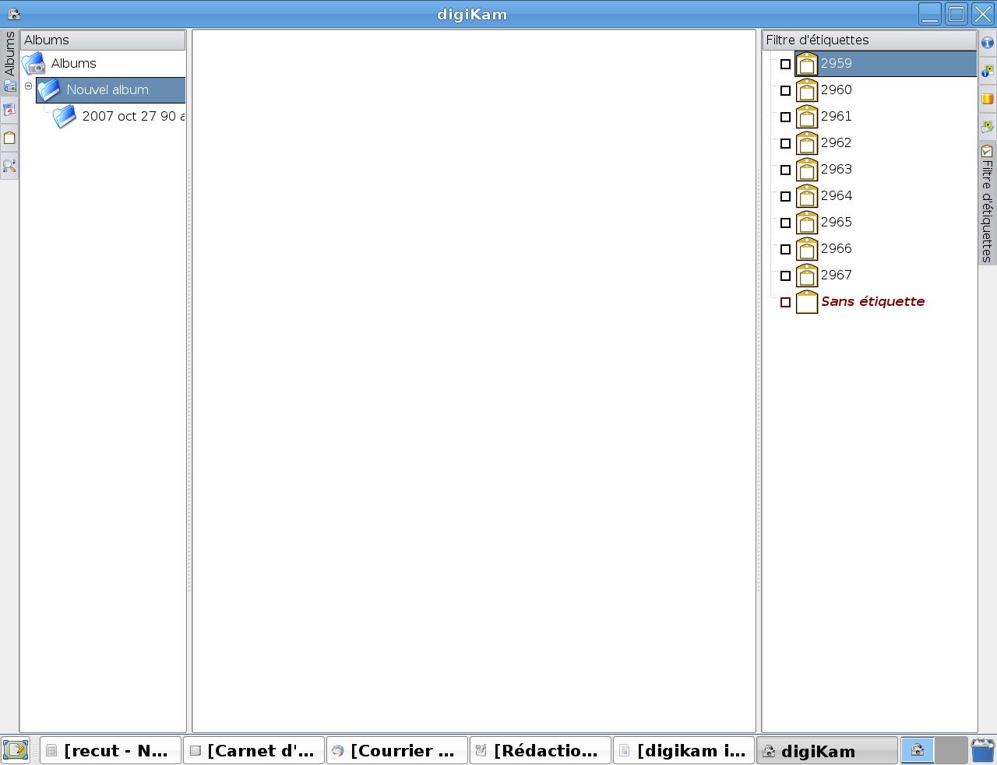
Task: Open the Dates (calendar) sidebar tab
Action: (x=9, y=111)
